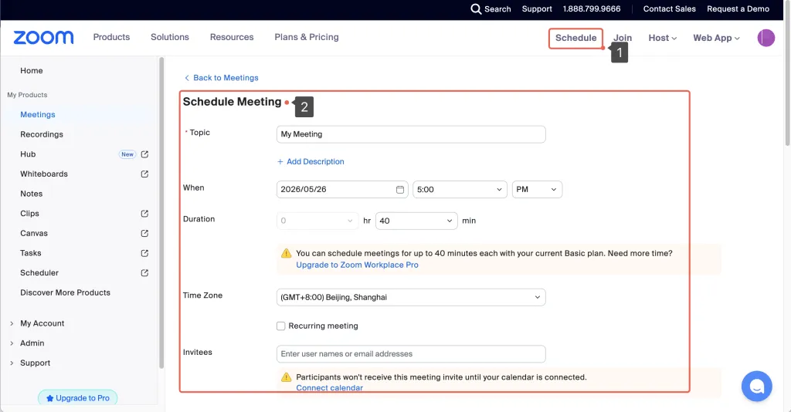The image size is (791, 412).
Task: Click Request a Demo link
Action: click(x=738, y=9)
